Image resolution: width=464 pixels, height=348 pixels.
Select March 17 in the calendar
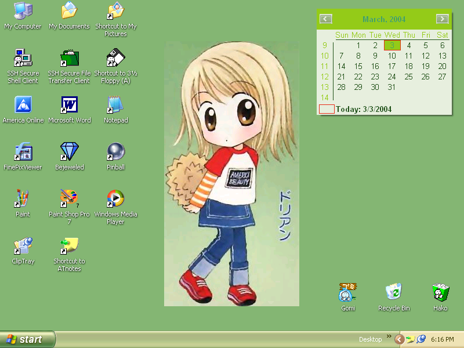[392, 66]
